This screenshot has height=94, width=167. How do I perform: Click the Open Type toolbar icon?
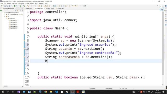point(45,6)
